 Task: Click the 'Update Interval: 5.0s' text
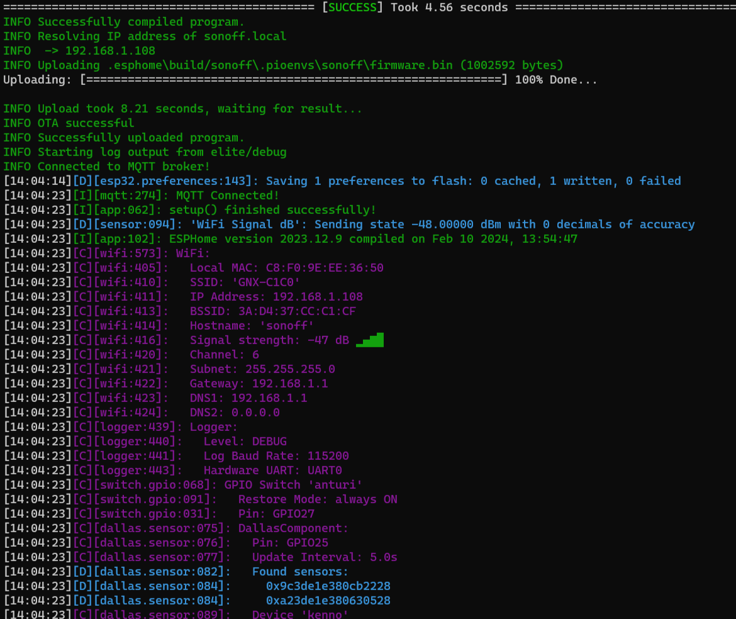[325, 557]
